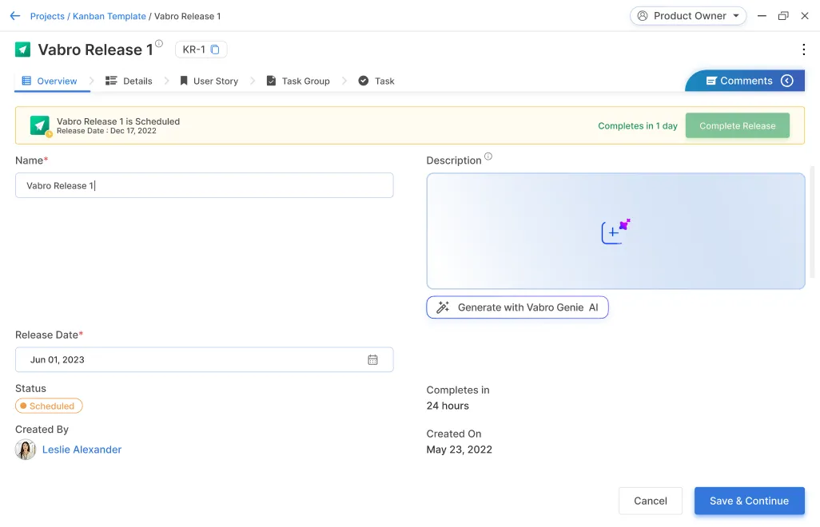Click Generate with Vabro Genie AI

coord(517,307)
